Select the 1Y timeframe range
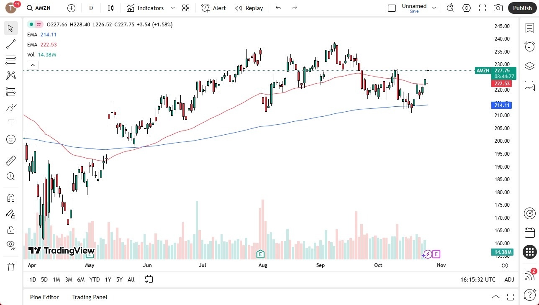539x305 pixels. (x=108, y=279)
